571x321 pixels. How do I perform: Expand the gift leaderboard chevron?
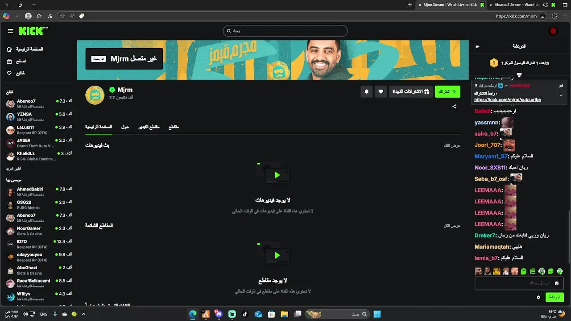pos(519,75)
